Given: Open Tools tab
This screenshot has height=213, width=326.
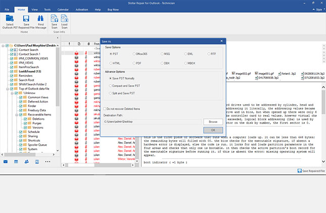Looking at the screenshot, I should pyautogui.click(x=48, y=10).
